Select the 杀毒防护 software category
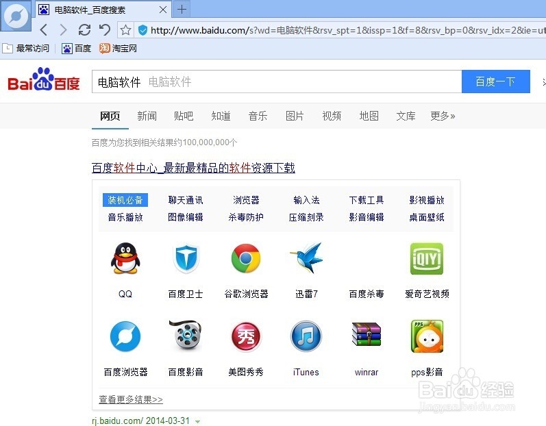Image resolution: width=546 pixels, height=426 pixels. pos(246,217)
